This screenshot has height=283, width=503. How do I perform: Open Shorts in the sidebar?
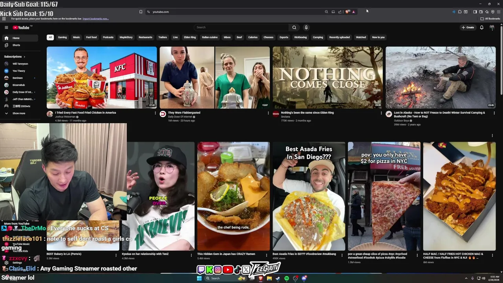click(20, 45)
